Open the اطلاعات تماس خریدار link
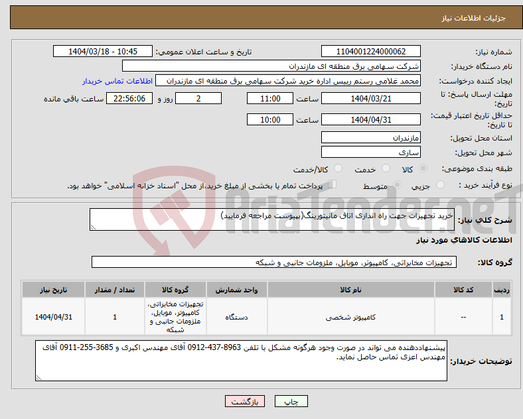 click(x=117, y=81)
